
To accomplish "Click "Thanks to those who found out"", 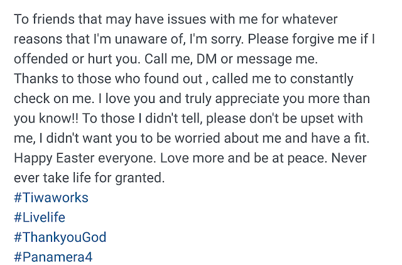I will point(108,78).
